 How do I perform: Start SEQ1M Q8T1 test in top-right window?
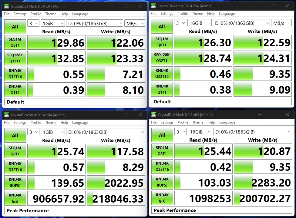pyautogui.click(x=162, y=42)
